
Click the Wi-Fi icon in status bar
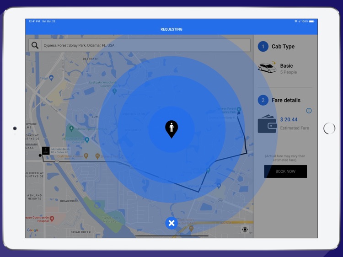296,21
